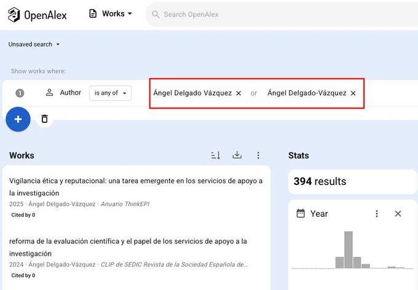Click 'Cited by 0' under 2024 work
This screenshot has width=418, height=290.
tap(23, 275)
